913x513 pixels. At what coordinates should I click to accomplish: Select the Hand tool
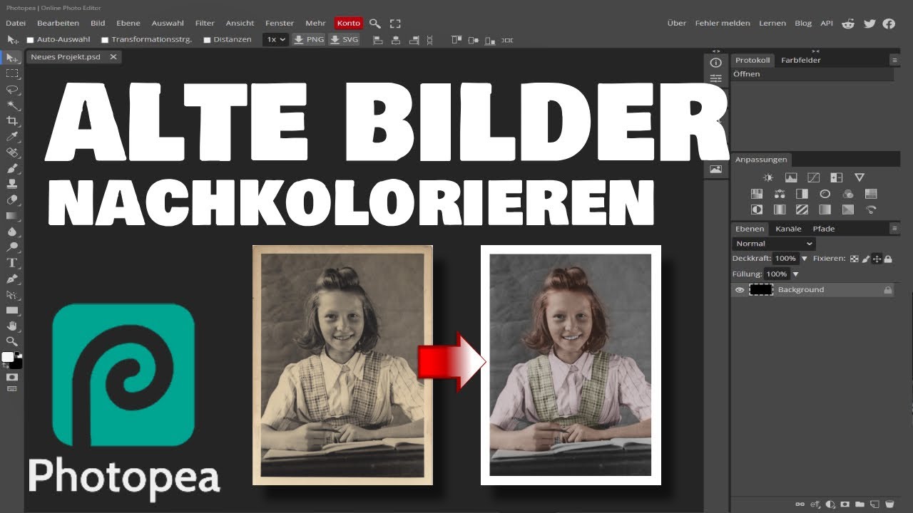tap(12, 326)
